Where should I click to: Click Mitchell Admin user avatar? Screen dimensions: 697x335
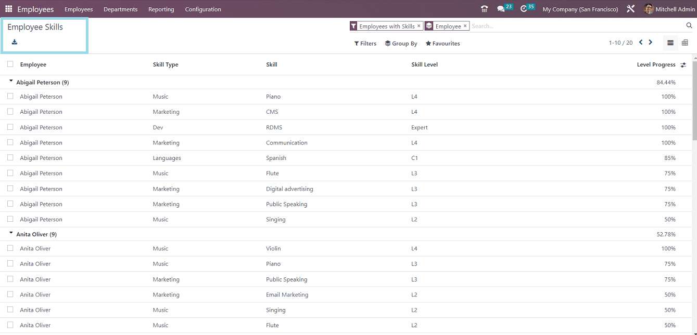click(649, 9)
